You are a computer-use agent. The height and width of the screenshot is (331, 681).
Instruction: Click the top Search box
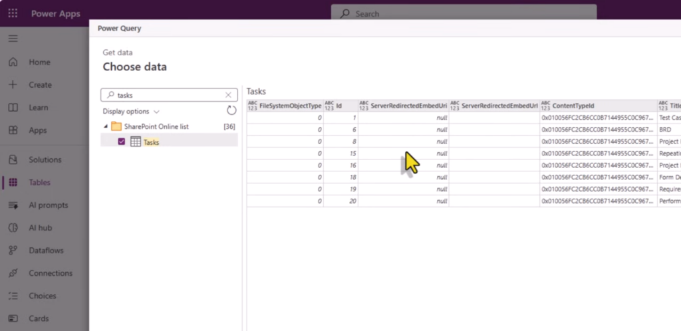[464, 13]
